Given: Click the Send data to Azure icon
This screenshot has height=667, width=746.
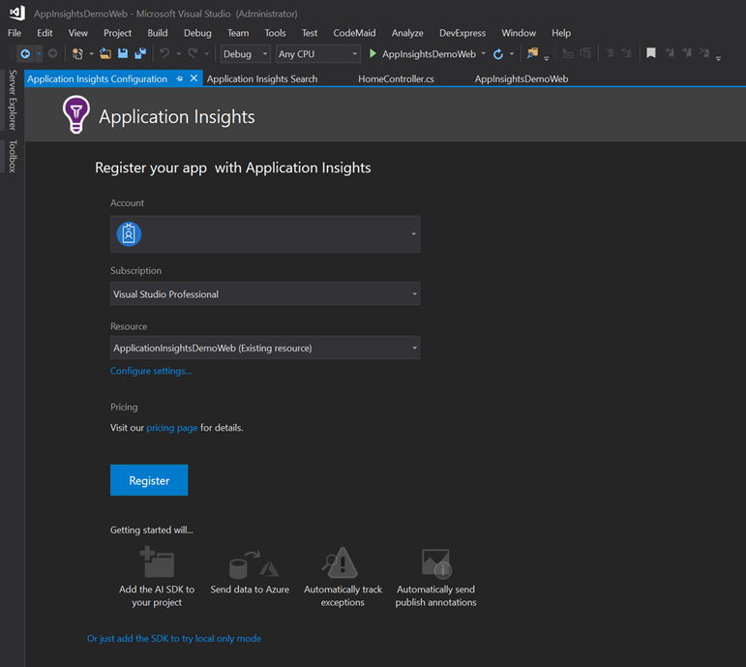Looking at the screenshot, I should (254, 563).
